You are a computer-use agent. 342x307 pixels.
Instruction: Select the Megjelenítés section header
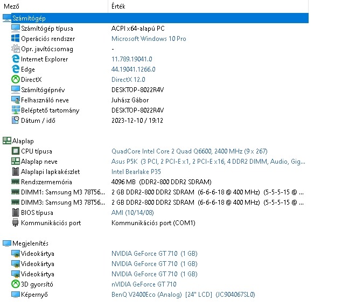[30, 243]
